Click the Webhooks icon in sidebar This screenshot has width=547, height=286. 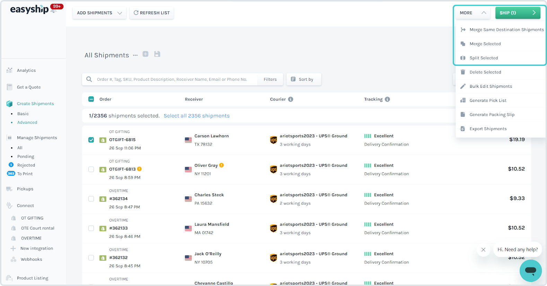[x=14, y=259]
